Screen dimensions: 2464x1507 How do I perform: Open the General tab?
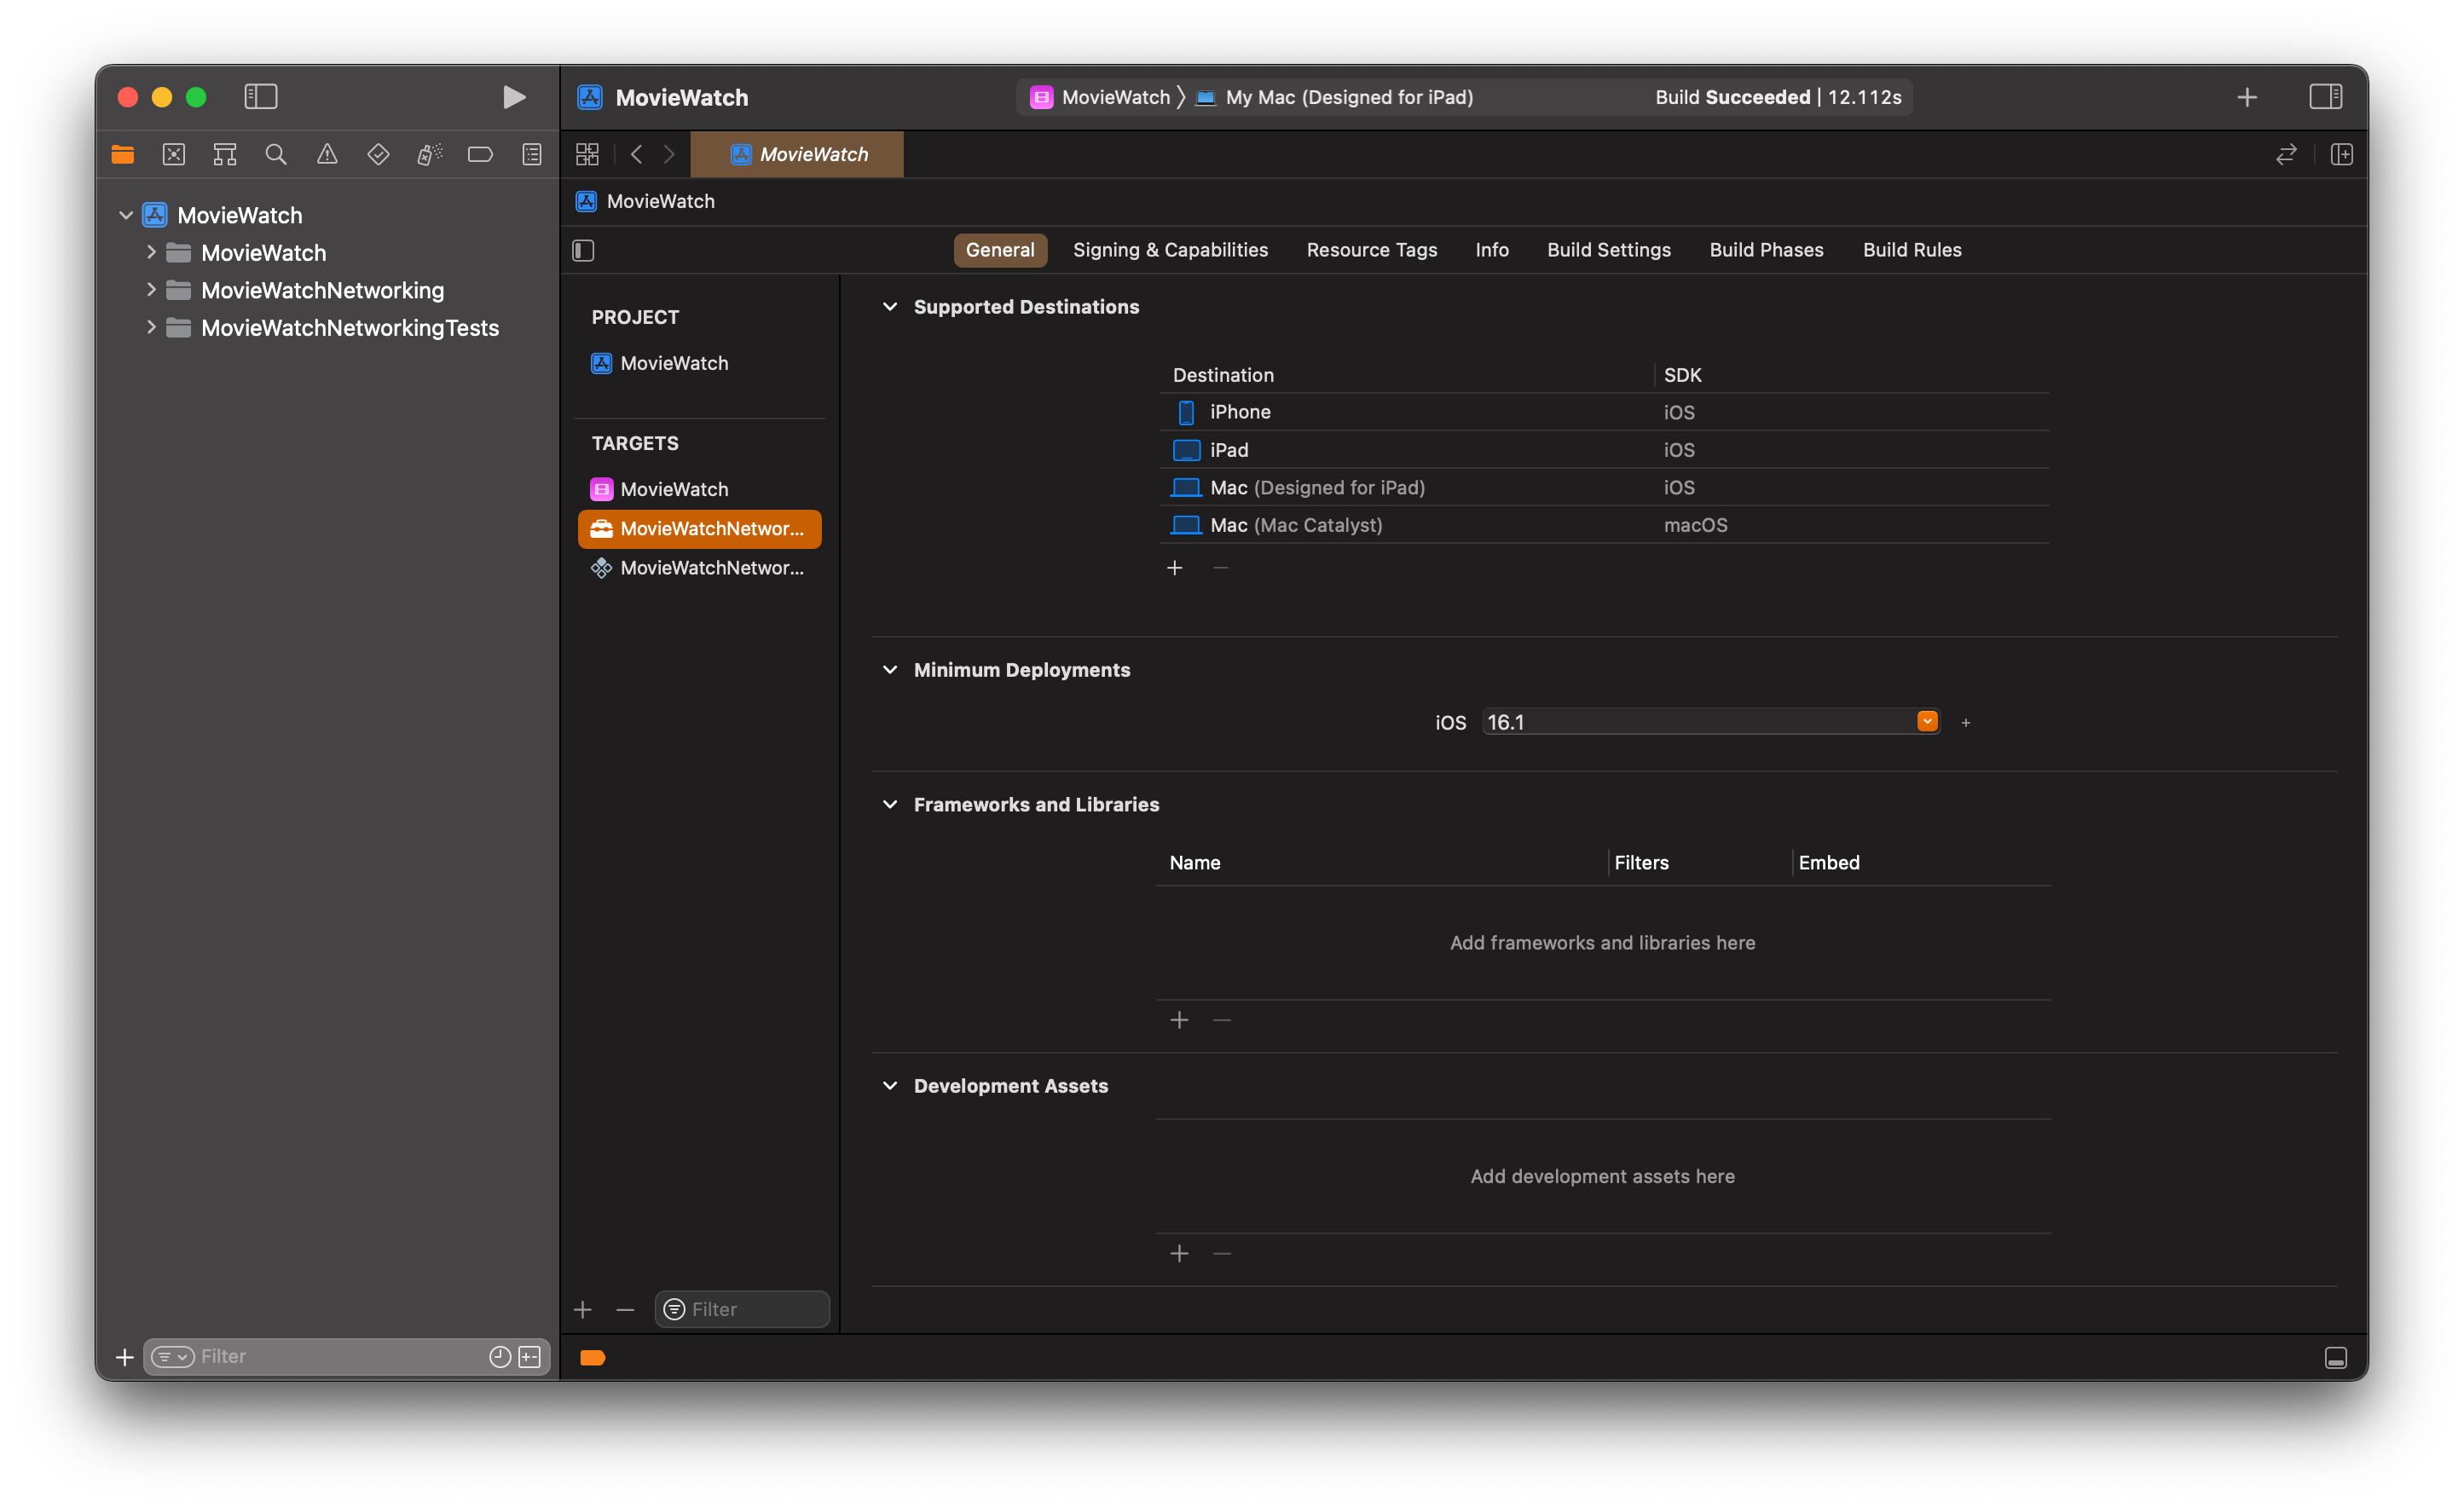click(x=1000, y=250)
